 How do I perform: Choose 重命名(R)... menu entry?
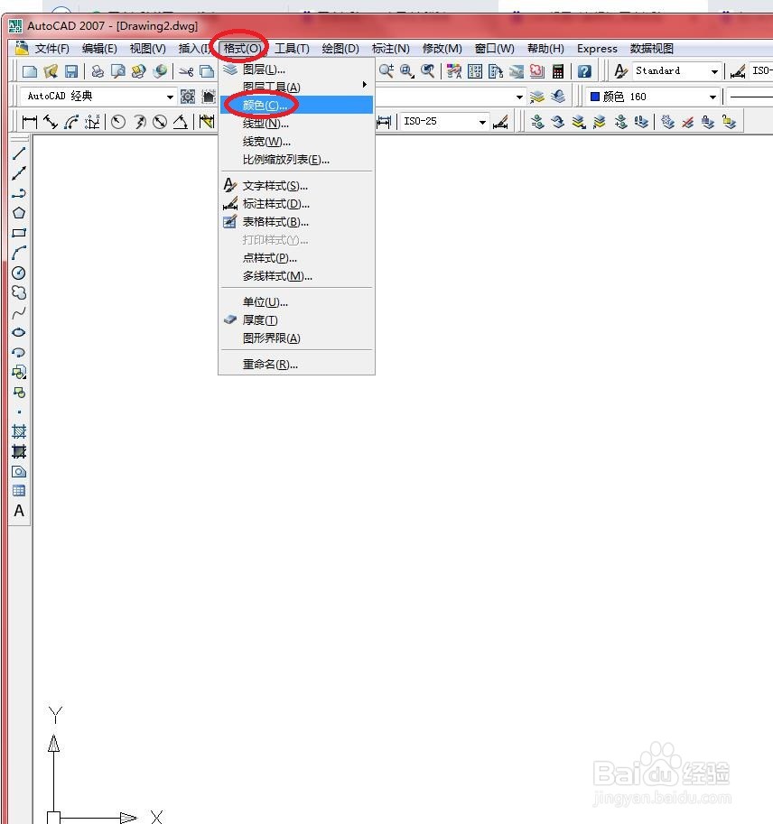297,365
